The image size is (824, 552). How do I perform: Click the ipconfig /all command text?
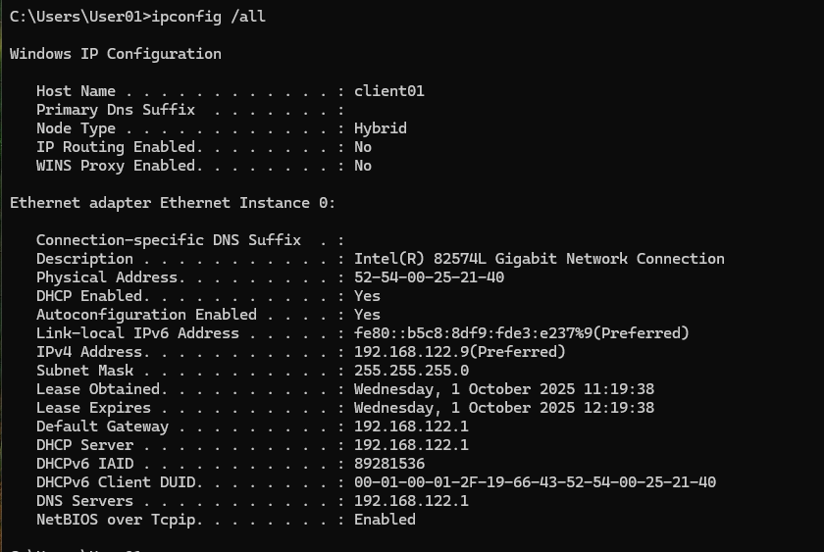click(x=208, y=17)
